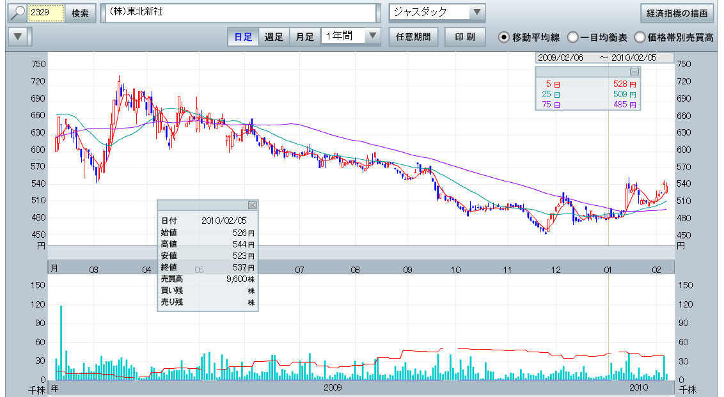Click the 任意期間 custom period button
The width and height of the screenshot is (724, 397).
pos(413,37)
